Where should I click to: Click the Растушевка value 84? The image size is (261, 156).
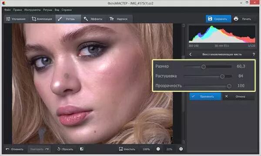(241, 76)
